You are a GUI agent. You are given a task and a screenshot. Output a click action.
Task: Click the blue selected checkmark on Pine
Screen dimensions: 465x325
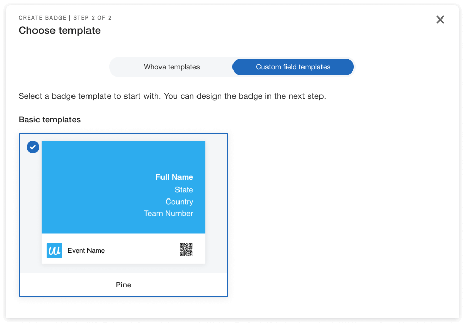click(x=33, y=147)
